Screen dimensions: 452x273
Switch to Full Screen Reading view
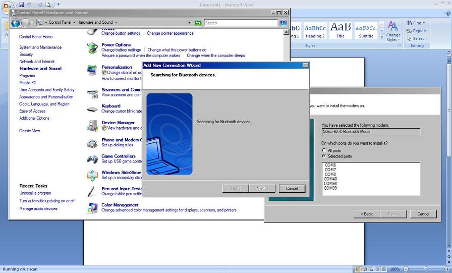[x=364, y=269]
